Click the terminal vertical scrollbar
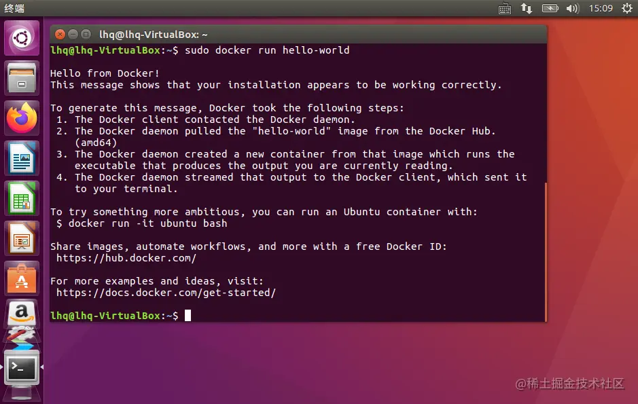 pos(545,252)
